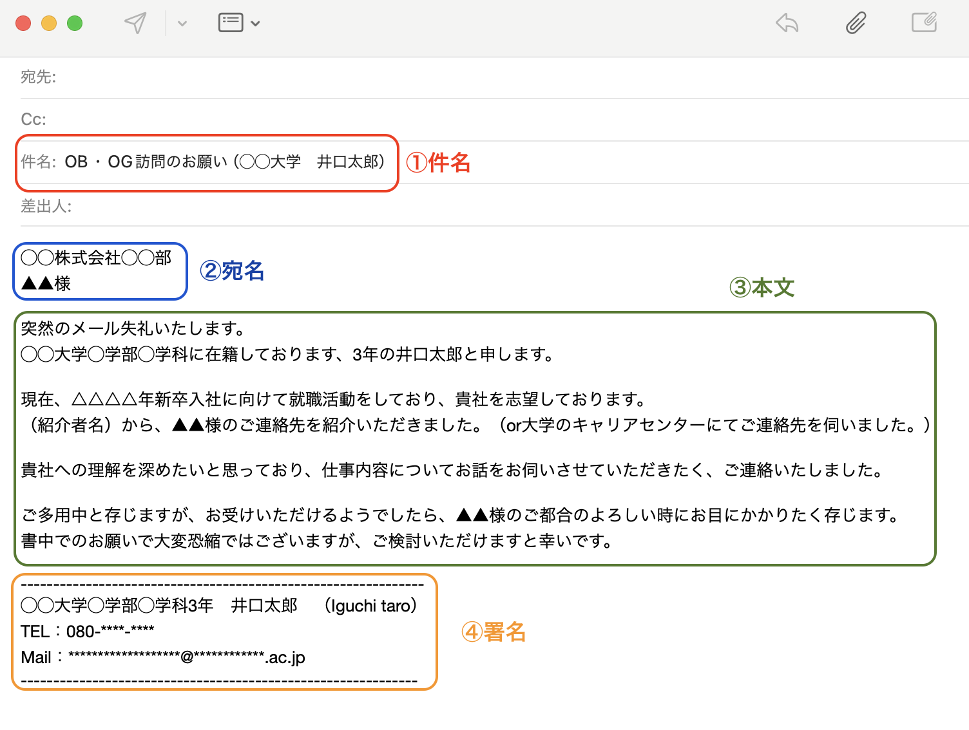
Task: Click the paper plane Send icon
Action: pos(135,23)
